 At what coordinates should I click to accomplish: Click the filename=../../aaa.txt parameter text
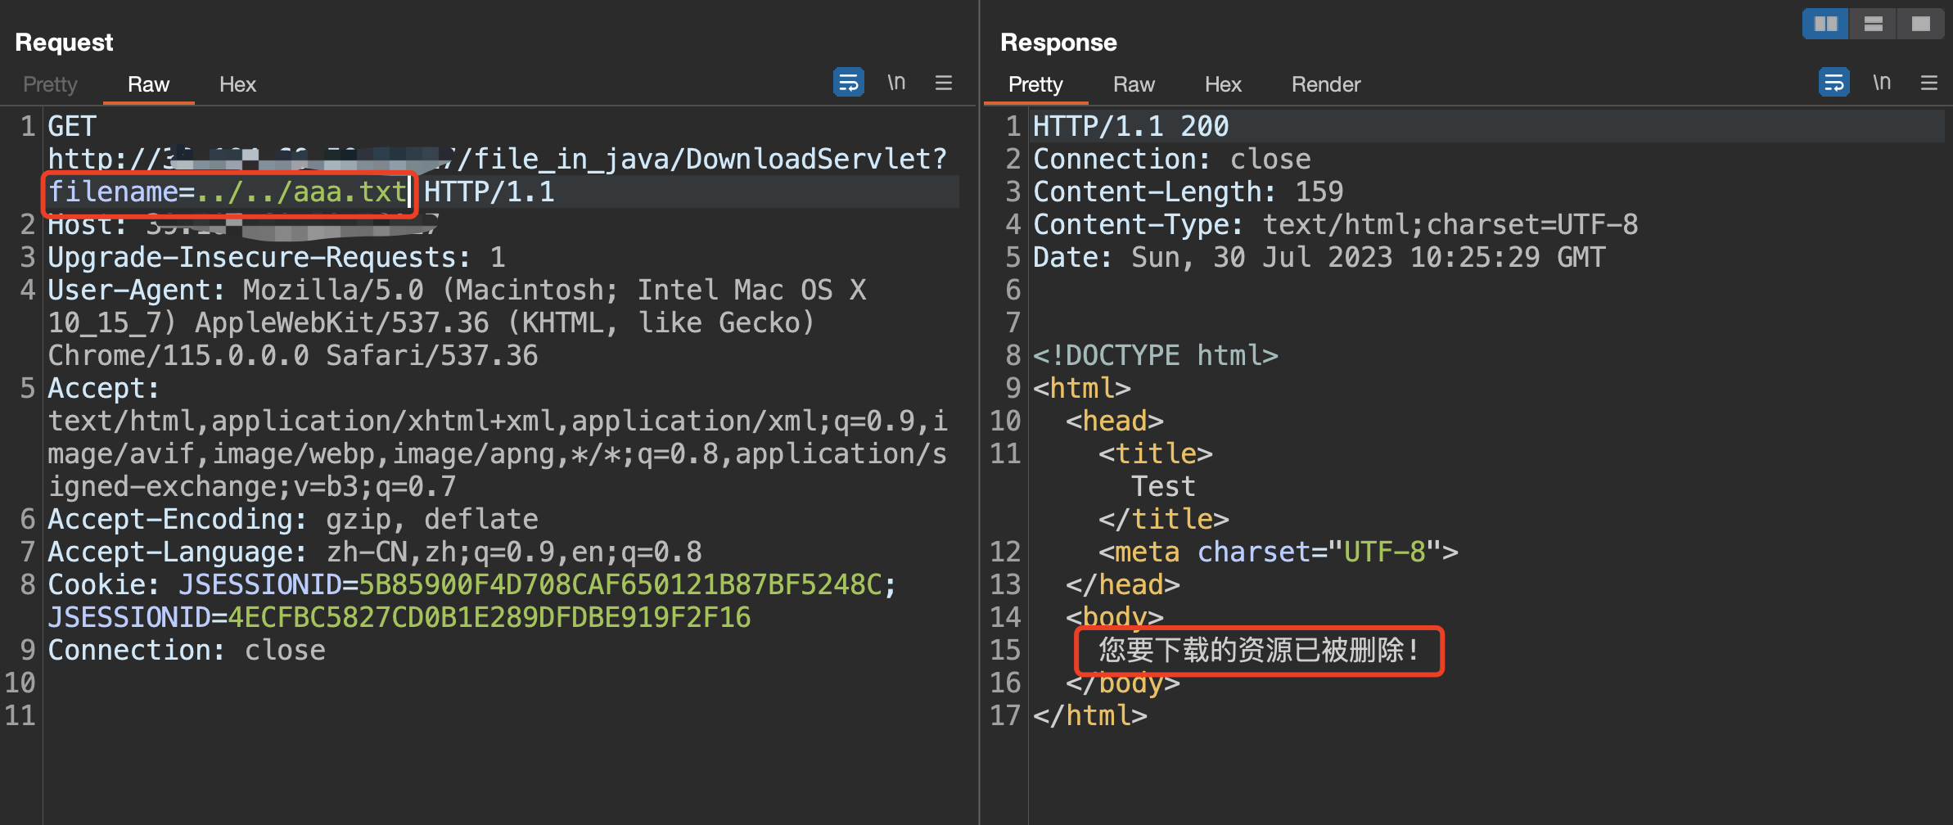point(228,192)
